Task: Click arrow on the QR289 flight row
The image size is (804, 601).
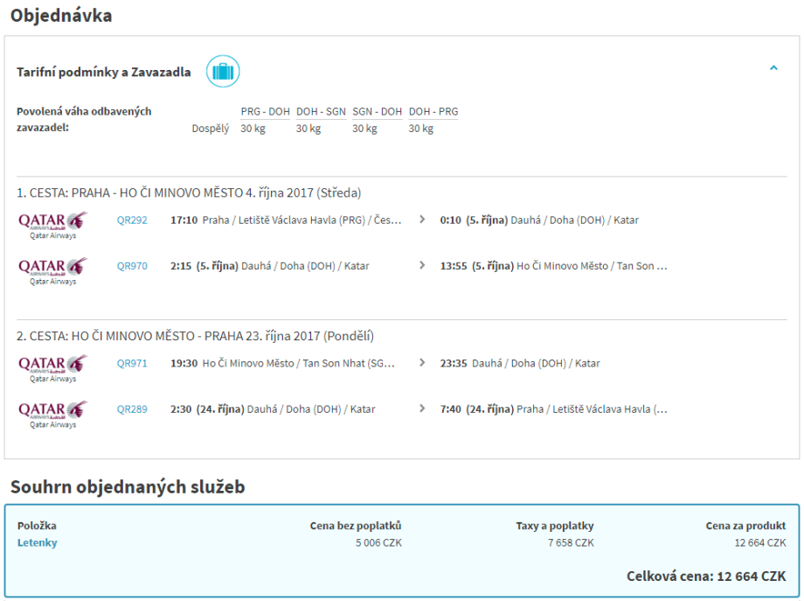Action: tap(423, 409)
